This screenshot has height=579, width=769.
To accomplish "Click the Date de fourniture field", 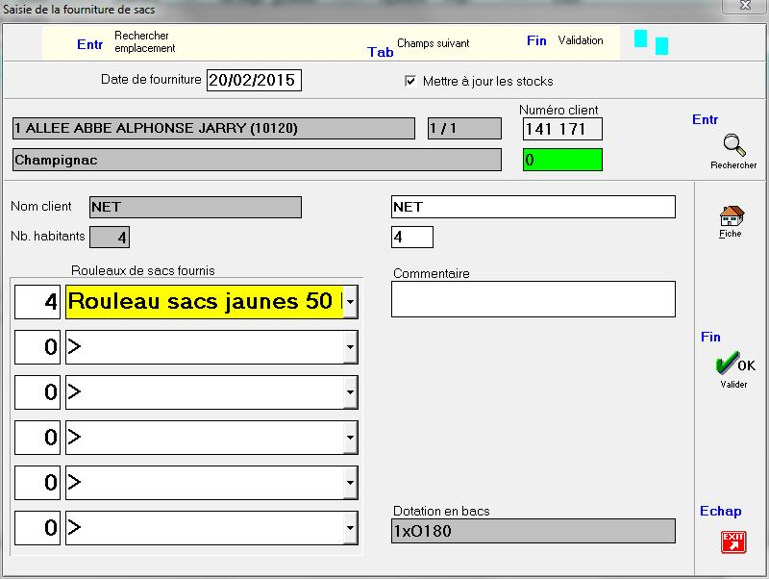I will click(254, 80).
